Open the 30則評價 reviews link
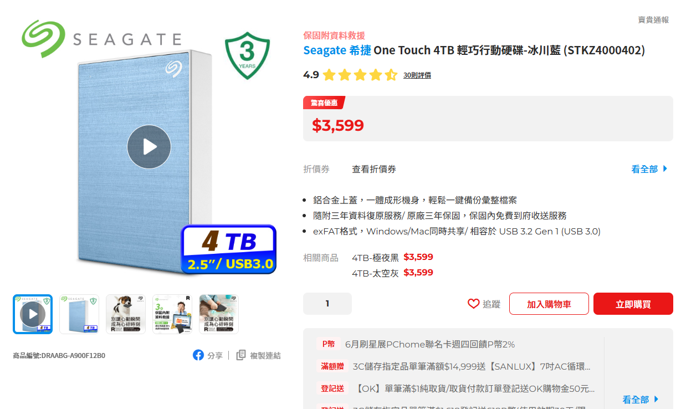681x409 pixels. click(417, 75)
